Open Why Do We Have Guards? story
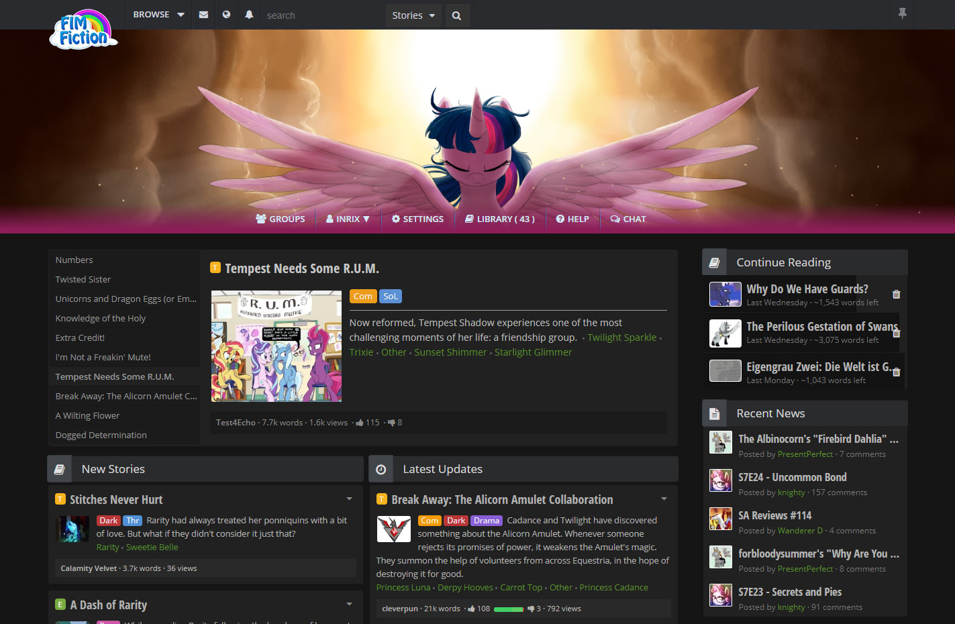Screen dimensions: 955x624 [807, 289]
